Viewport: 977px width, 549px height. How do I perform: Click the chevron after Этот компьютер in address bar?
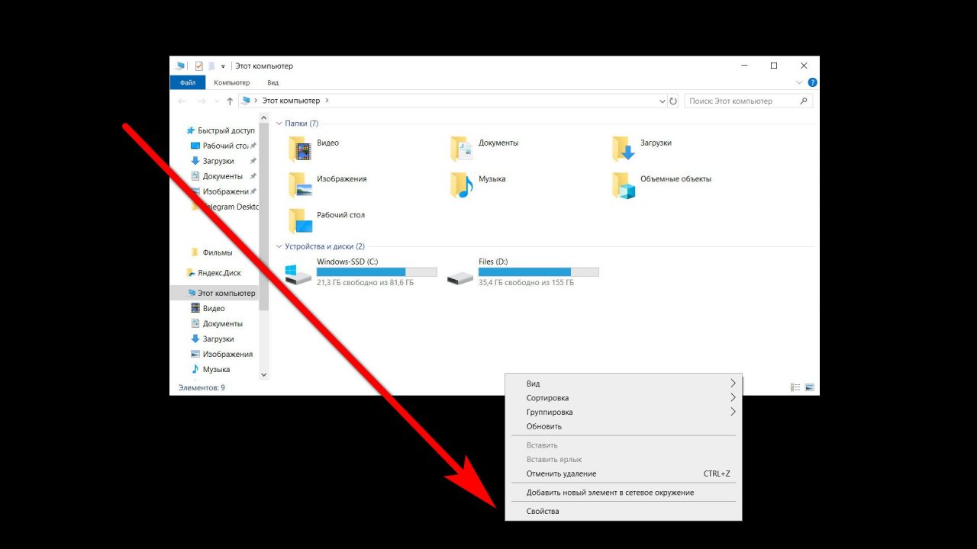pos(327,100)
